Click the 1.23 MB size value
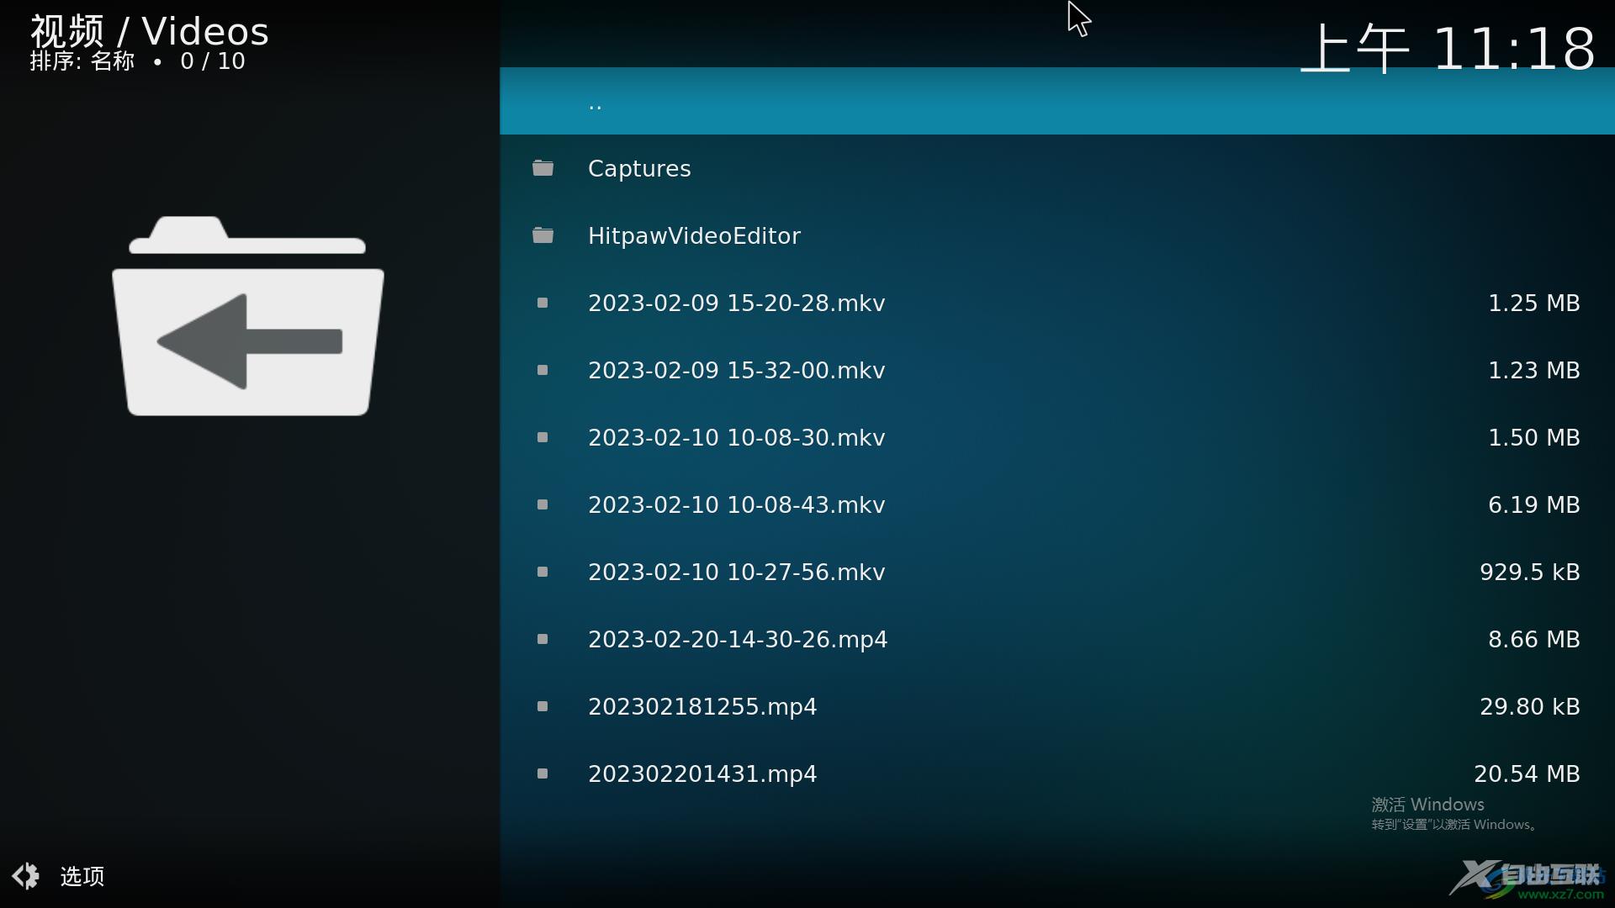The image size is (1615, 908). click(1533, 370)
